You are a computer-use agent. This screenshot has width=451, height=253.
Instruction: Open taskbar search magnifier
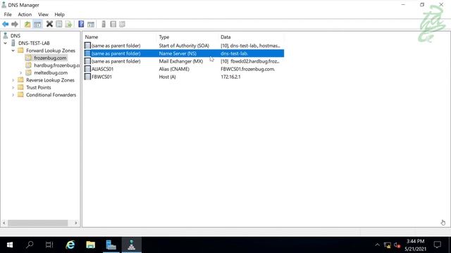point(30,245)
